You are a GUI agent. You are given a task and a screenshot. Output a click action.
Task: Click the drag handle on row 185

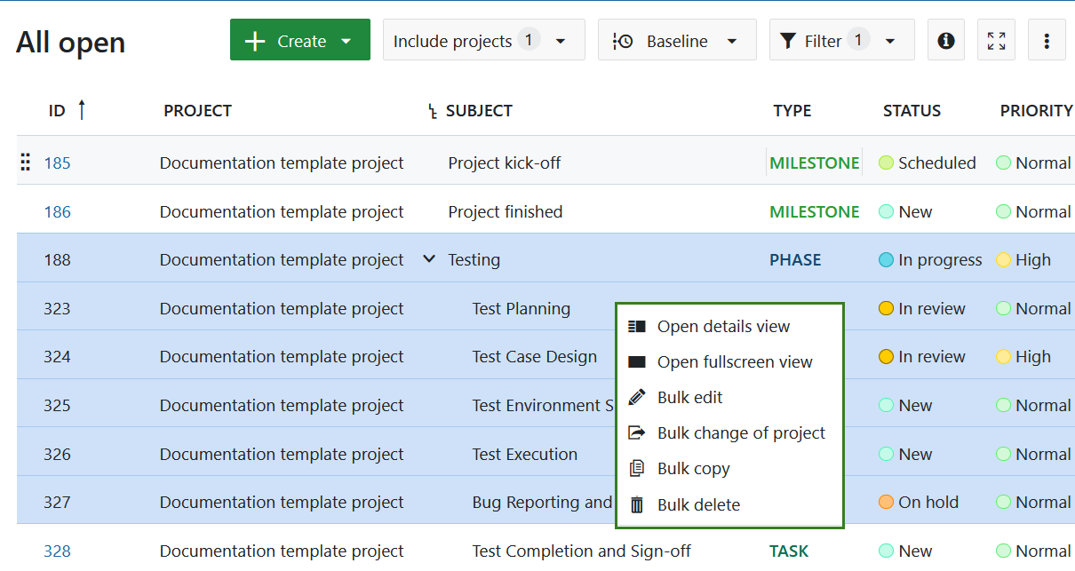coord(24,162)
